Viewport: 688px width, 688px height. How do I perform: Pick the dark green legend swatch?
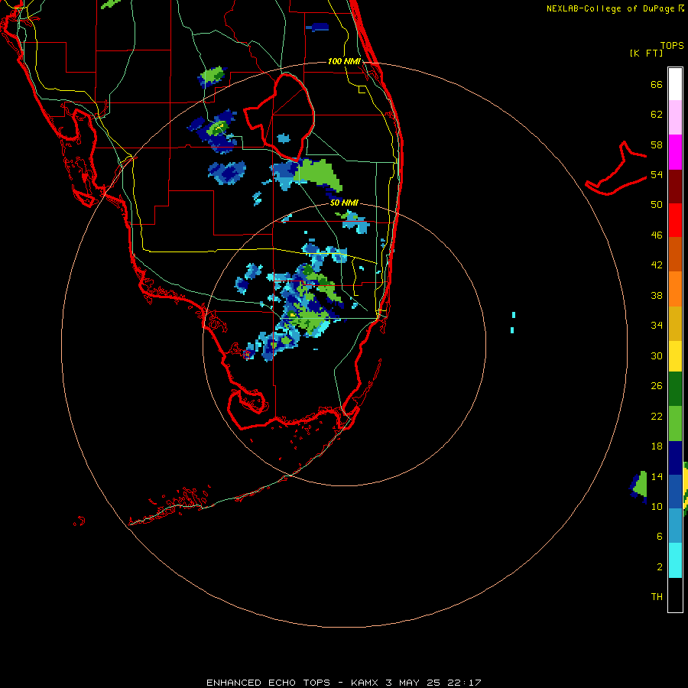675,389
